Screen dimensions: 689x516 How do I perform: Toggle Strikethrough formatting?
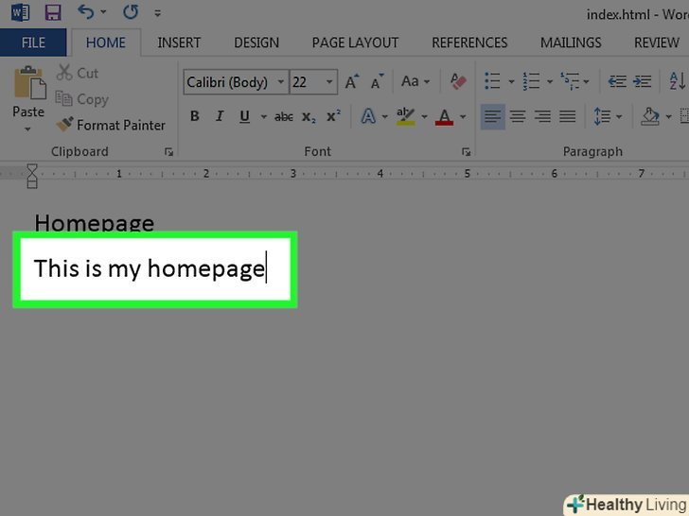(x=283, y=117)
